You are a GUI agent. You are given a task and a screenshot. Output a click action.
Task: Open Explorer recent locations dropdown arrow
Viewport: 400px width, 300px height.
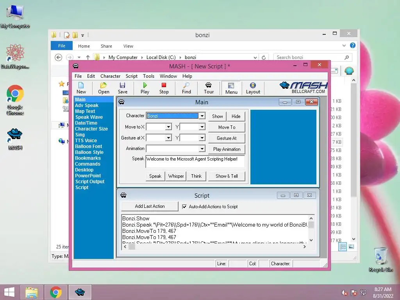tap(79, 57)
